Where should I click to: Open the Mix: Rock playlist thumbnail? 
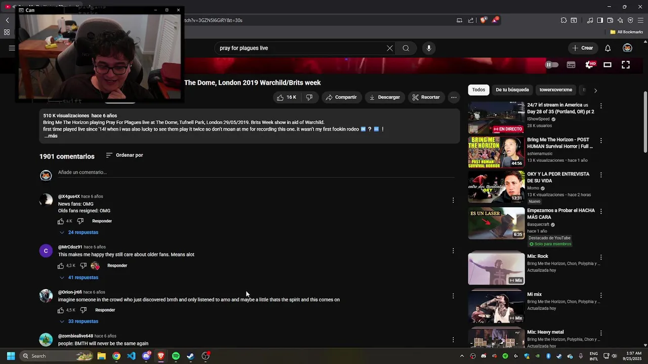click(496, 268)
